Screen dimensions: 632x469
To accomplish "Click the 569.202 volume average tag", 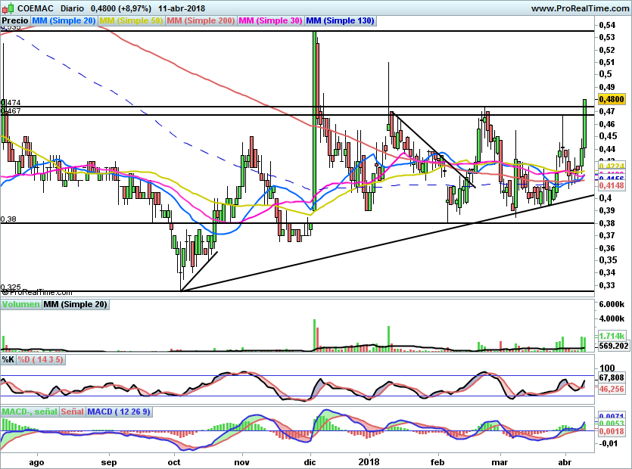I will point(614,346).
